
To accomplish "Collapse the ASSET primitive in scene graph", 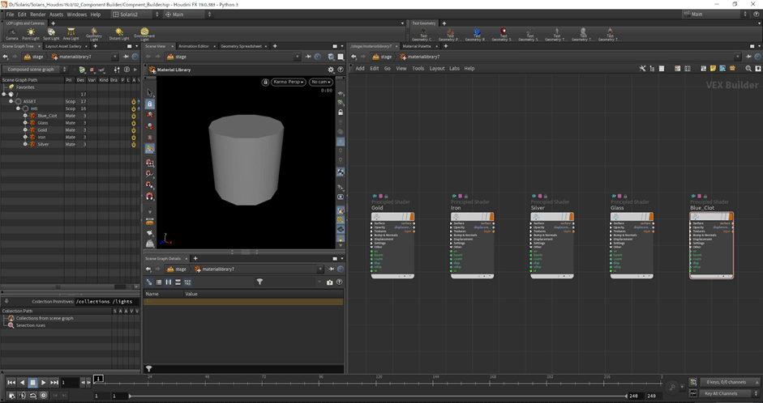I will coord(11,101).
